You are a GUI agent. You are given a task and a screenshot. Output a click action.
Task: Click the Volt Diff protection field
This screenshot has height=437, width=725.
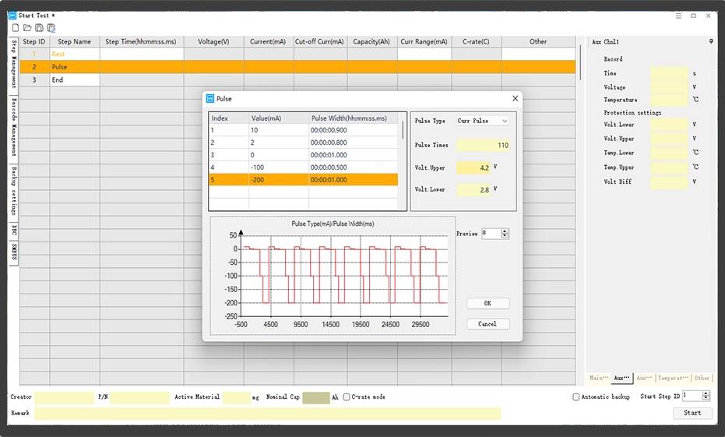(670, 182)
